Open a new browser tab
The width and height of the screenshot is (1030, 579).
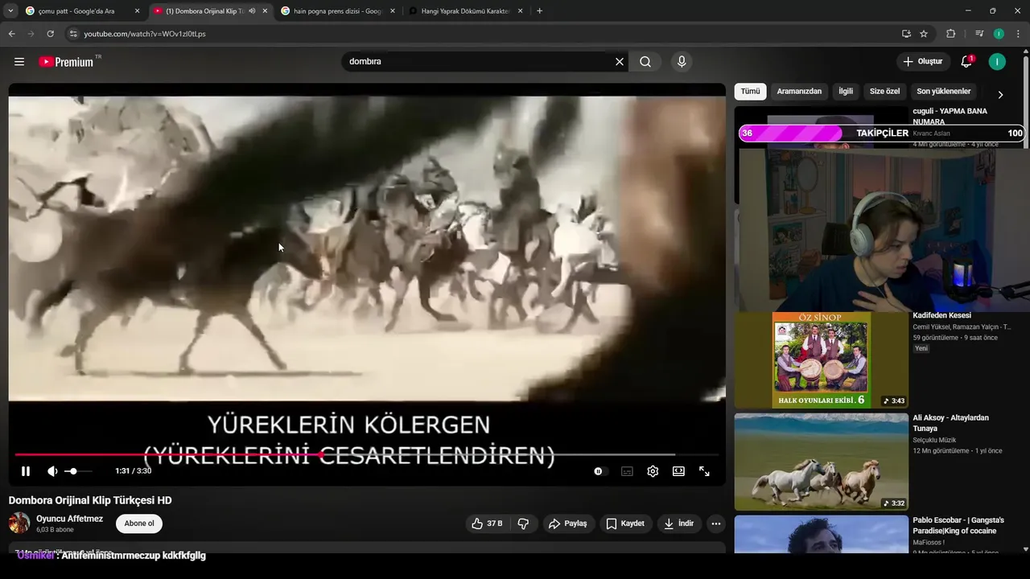[539, 11]
